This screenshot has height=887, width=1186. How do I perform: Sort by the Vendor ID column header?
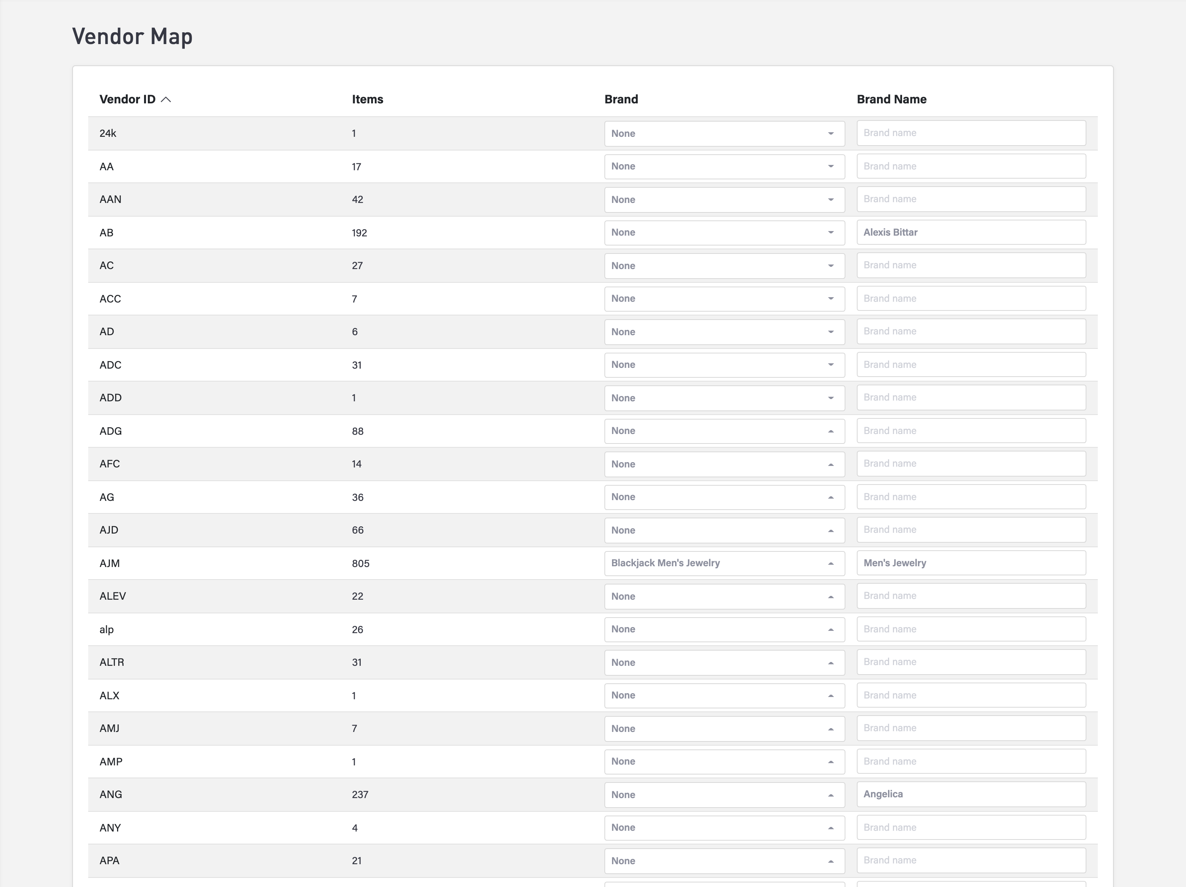tap(127, 100)
